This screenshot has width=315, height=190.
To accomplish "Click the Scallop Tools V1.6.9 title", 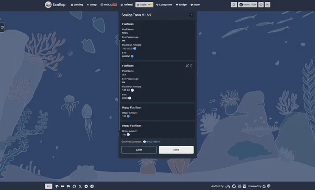I will [x=136, y=15].
